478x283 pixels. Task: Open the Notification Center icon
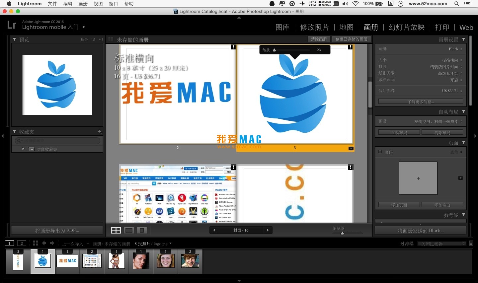click(x=467, y=4)
